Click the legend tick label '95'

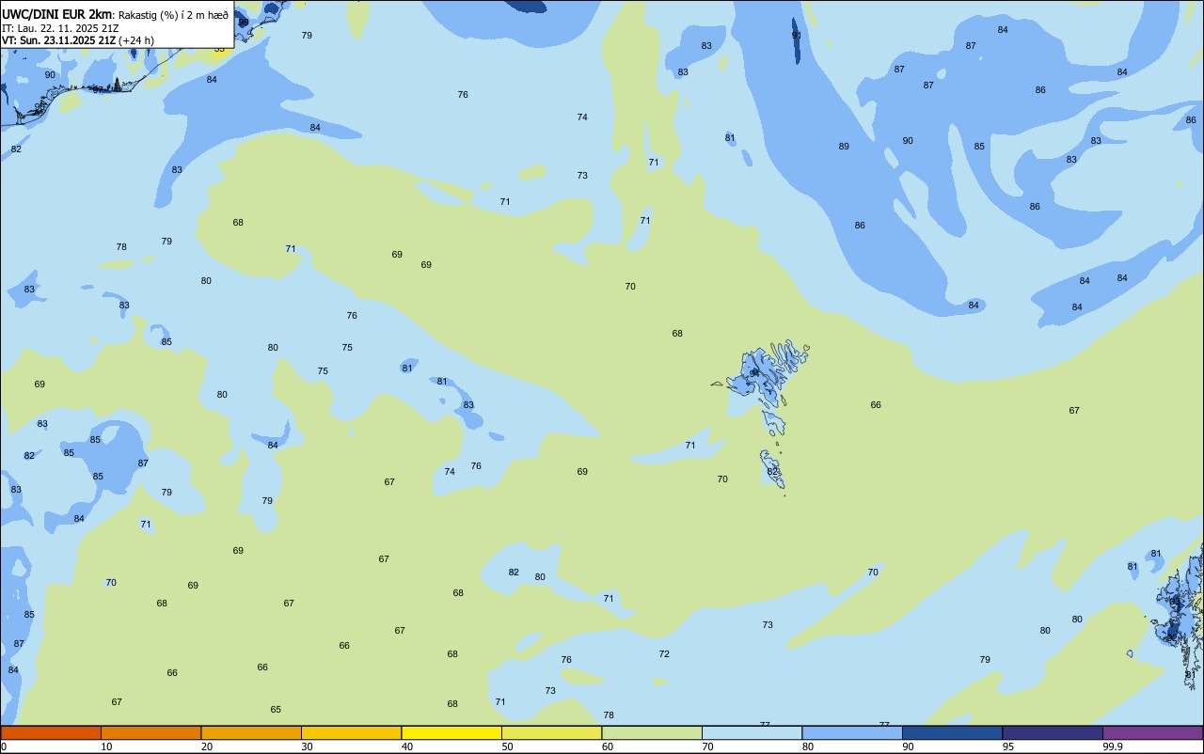(1008, 746)
